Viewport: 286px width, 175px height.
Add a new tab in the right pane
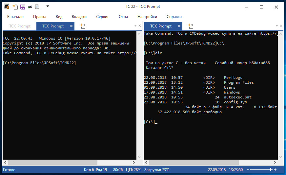[x=191, y=26]
